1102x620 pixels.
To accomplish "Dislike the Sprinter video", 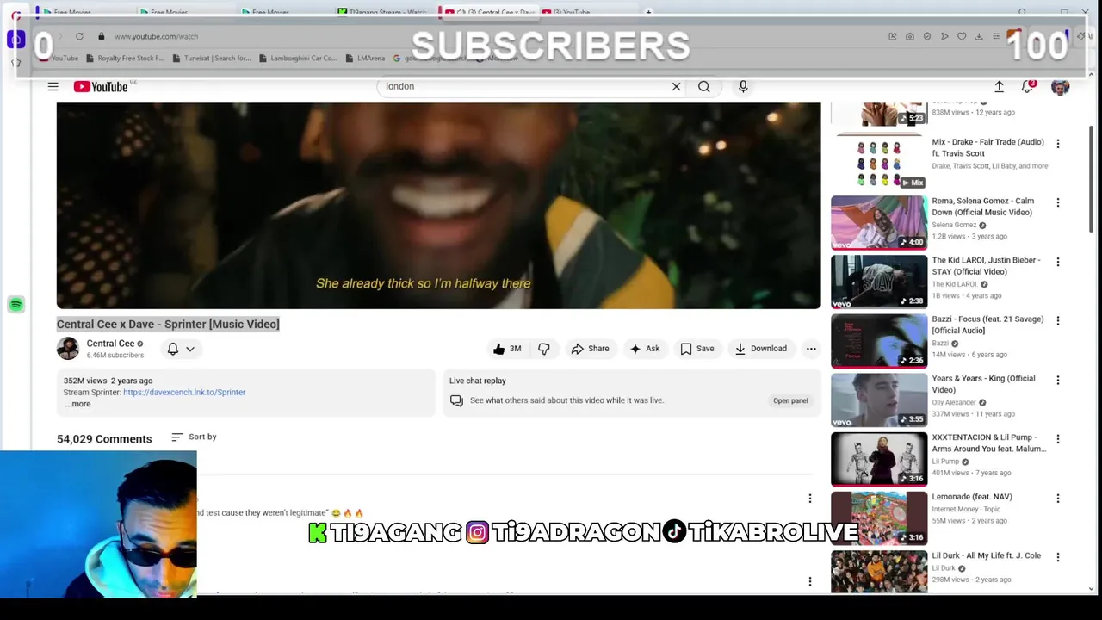I will pos(544,349).
